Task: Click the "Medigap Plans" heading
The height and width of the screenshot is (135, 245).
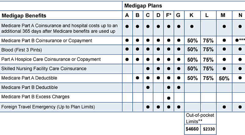Action: point(143,6)
